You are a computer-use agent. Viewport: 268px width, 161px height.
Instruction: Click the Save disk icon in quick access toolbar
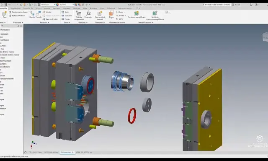[x=6, y=5]
